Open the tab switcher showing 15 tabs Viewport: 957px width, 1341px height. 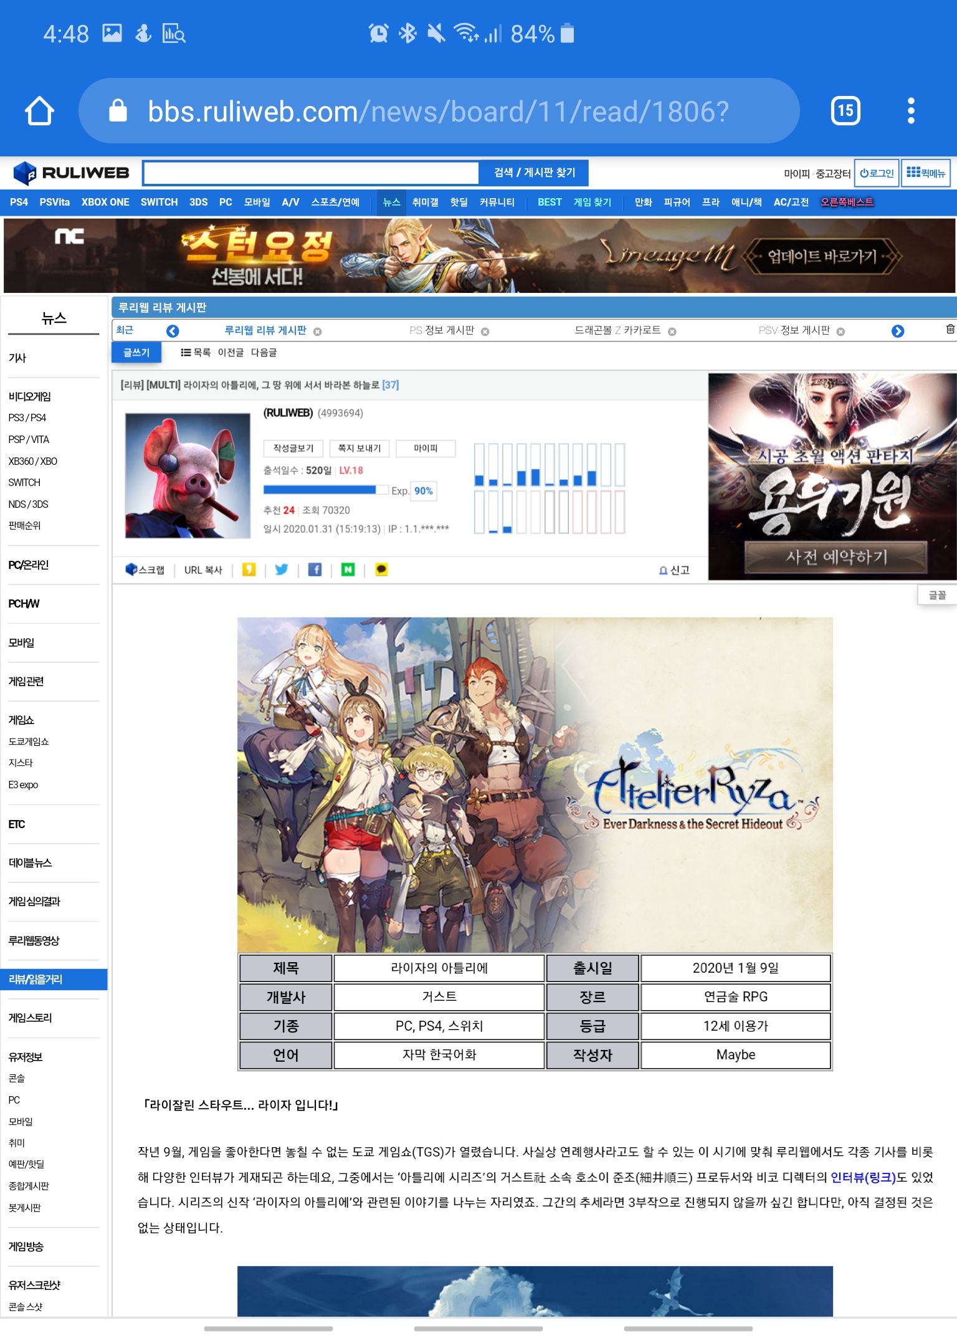click(845, 111)
